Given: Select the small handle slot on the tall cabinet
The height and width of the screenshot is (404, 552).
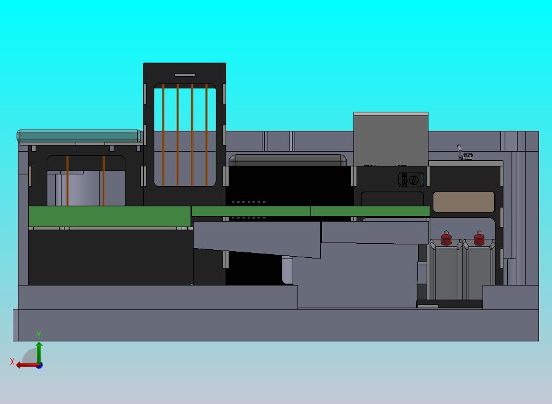Looking at the screenshot, I should tap(185, 75).
